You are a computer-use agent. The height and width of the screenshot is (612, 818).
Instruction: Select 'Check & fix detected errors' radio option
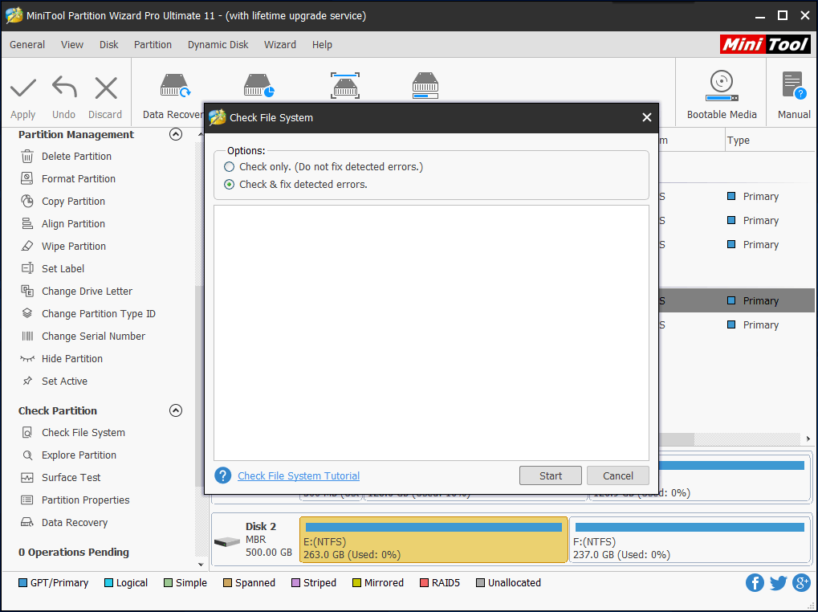pyautogui.click(x=229, y=185)
